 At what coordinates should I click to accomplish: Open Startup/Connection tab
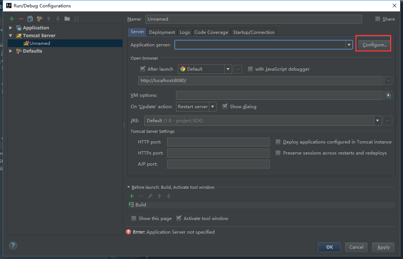[x=254, y=32]
